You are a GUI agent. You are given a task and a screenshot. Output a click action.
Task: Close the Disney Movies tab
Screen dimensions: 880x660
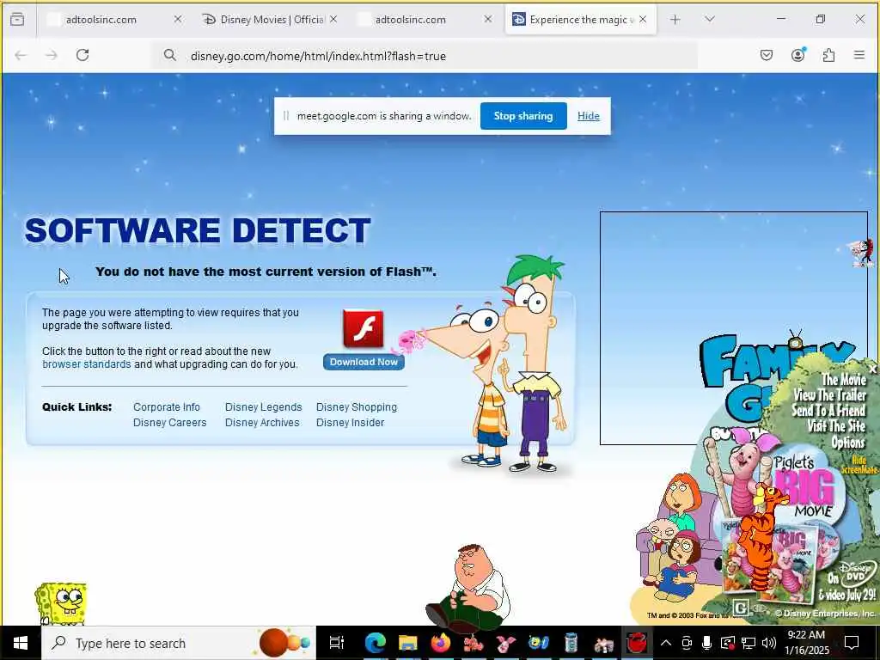point(333,19)
